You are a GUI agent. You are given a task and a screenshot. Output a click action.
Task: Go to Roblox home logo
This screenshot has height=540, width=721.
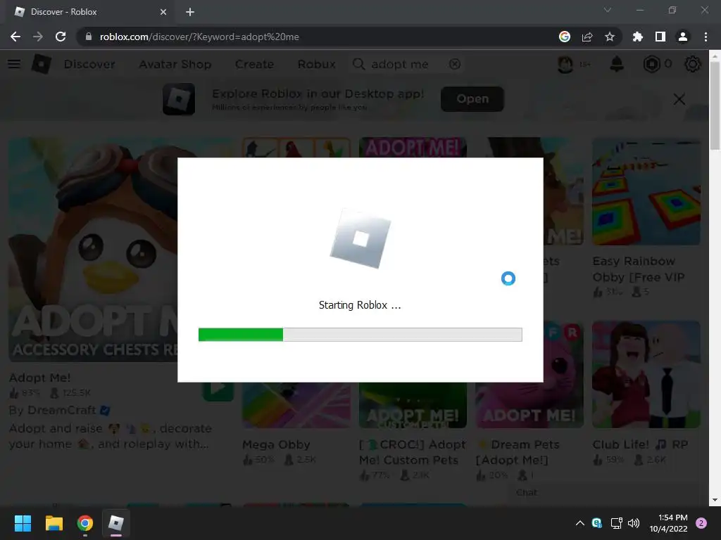point(42,64)
